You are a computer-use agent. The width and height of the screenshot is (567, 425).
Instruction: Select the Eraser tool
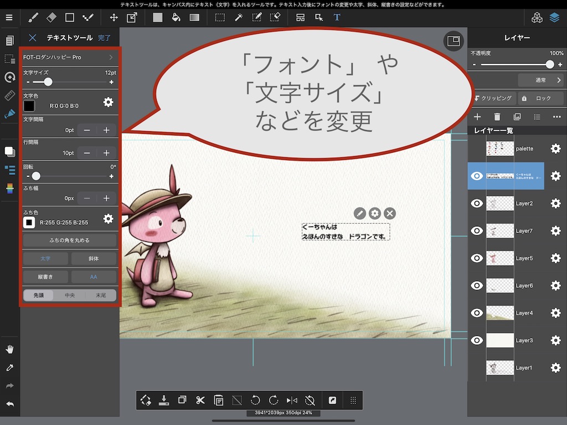pos(51,17)
